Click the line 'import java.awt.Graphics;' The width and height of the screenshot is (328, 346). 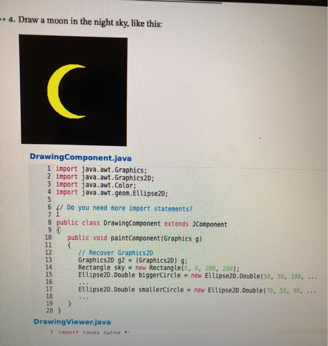coord(101,170)
